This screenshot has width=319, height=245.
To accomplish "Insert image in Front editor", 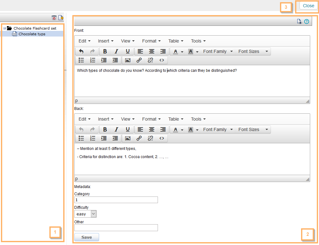I will tap(128, 60).
